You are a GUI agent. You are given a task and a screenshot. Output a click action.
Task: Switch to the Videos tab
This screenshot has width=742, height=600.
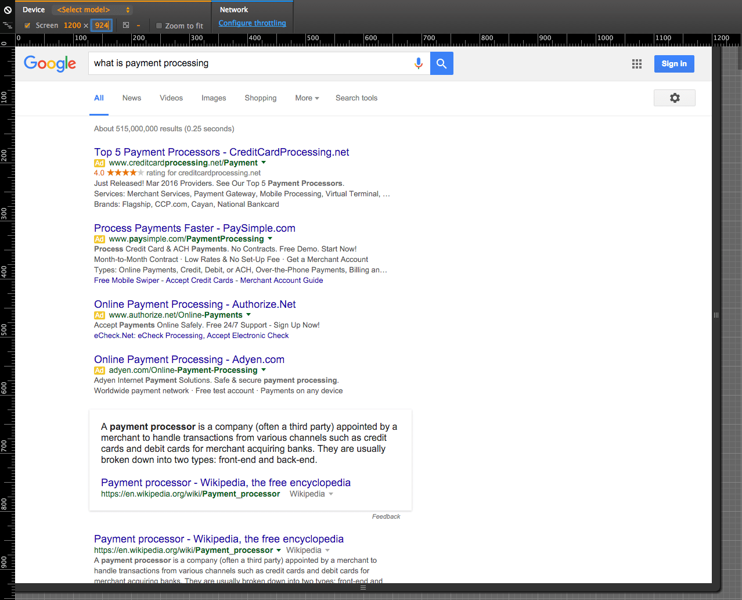pos(171,98)
